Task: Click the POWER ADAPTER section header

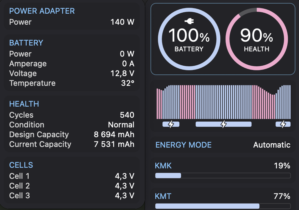Action: (42, 11)
